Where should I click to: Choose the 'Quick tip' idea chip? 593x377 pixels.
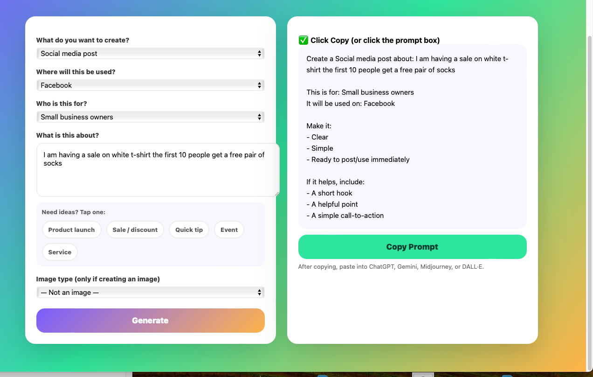click(189, 230)
